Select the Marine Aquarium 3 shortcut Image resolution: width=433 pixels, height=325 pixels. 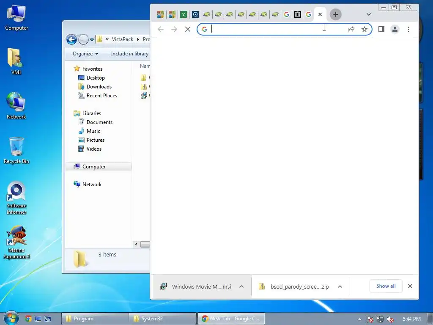click(16, 242)
